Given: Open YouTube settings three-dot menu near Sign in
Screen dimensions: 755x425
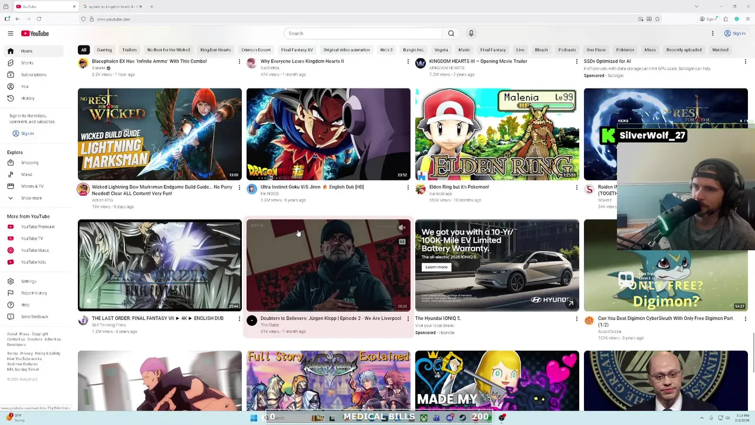Looking at the screenshot, I should [x=713, y=34].
